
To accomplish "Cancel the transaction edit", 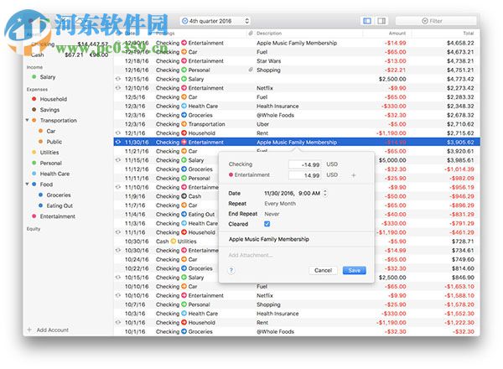I will point(323,270).
